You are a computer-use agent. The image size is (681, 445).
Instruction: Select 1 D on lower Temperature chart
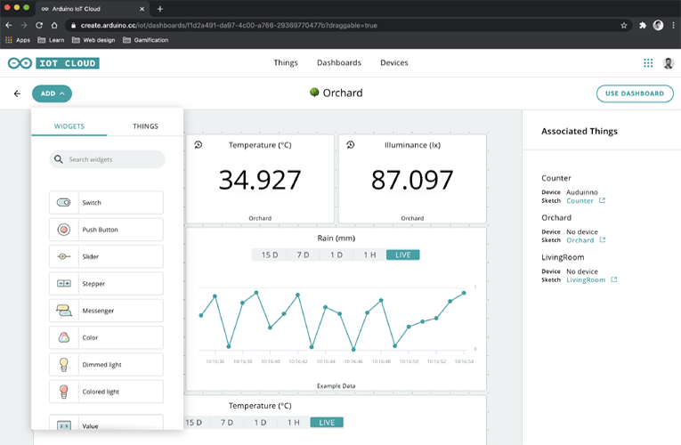coord(260,423)
